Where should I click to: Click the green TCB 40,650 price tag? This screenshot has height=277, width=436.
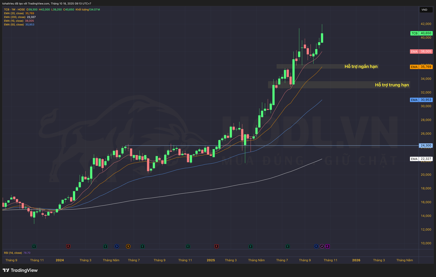point(421,33)
